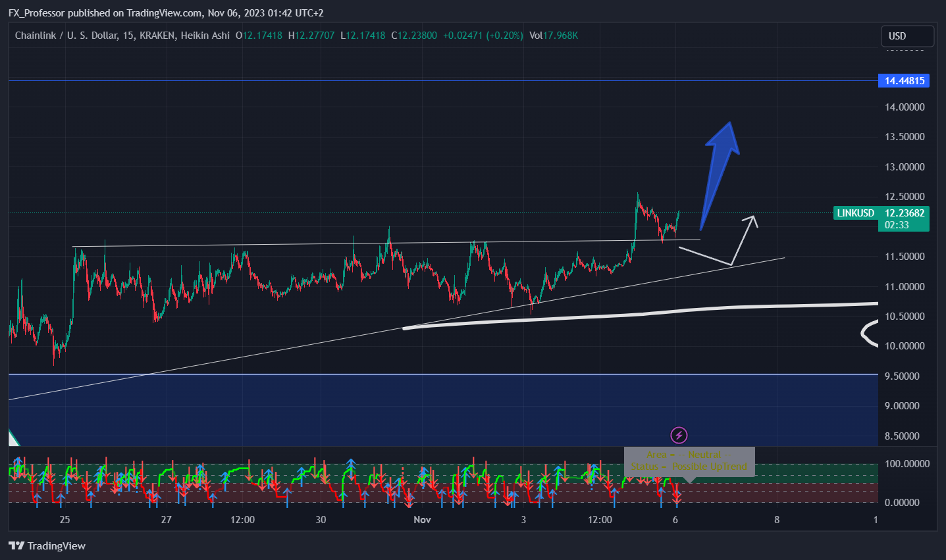Viewport: 946px width, 560px height.
Task: Click the 10.00000 price axis label
Action: tap(905, 346)
